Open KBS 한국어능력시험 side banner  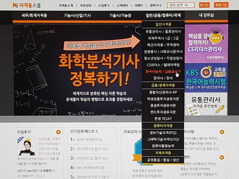(x=206, y=78)
